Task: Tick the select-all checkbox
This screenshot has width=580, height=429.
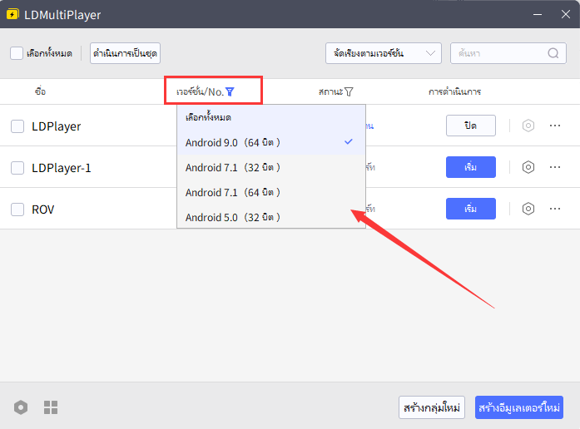Action: (17, 53)
